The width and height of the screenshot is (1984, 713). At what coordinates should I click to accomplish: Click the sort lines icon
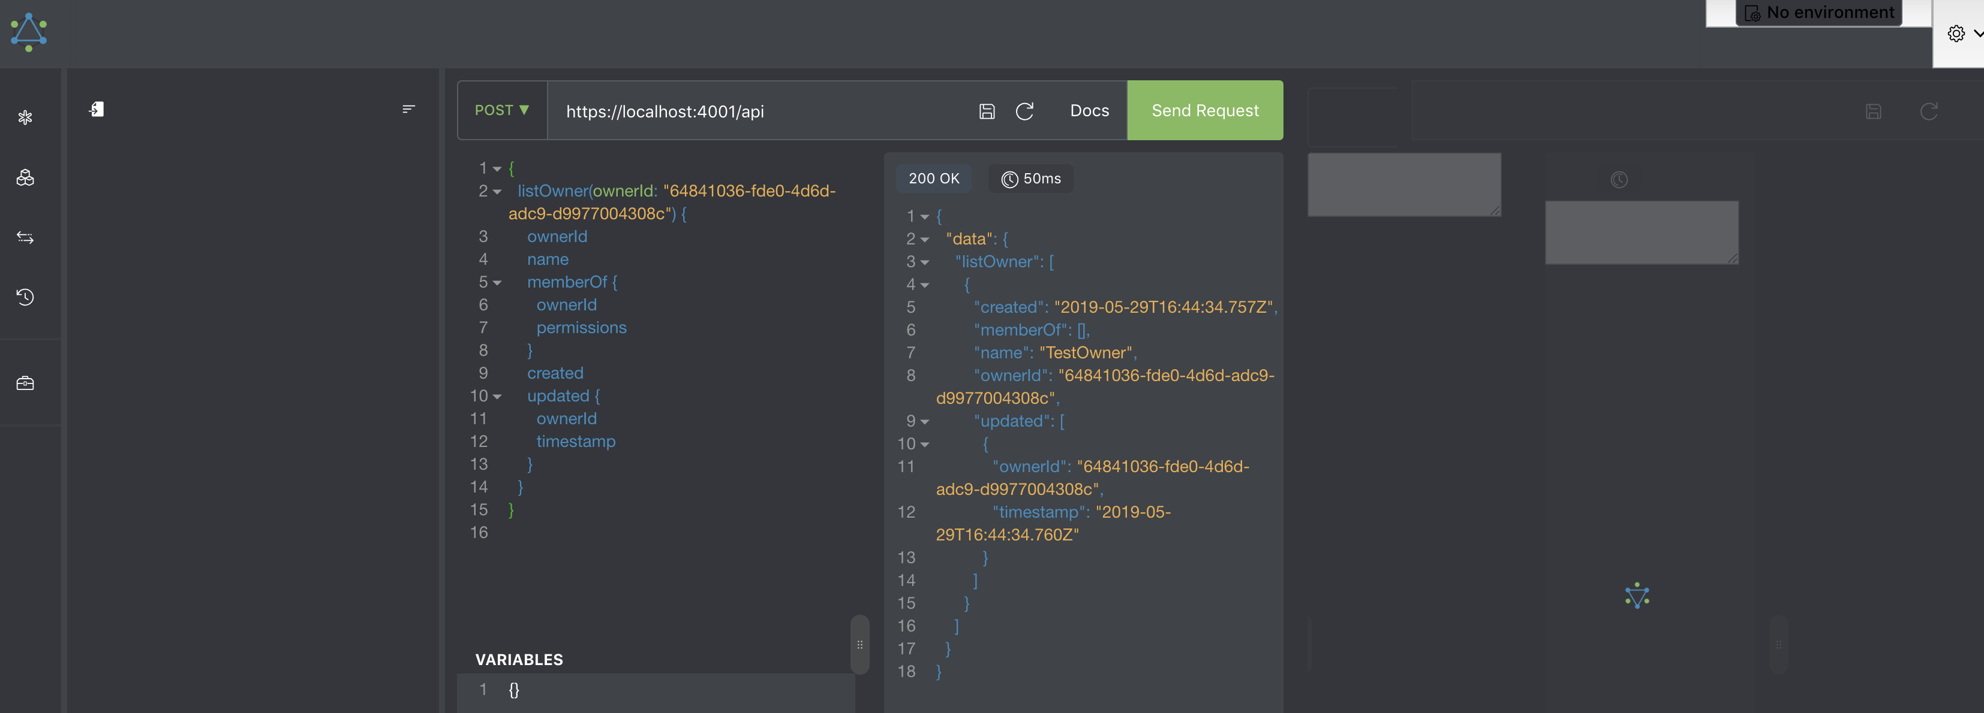[409, 109]
